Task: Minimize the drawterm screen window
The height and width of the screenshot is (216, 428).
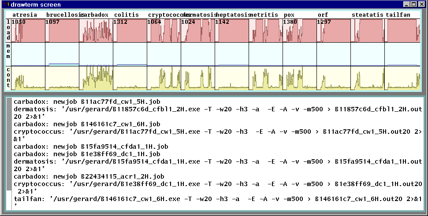Action: coord(406,4)
